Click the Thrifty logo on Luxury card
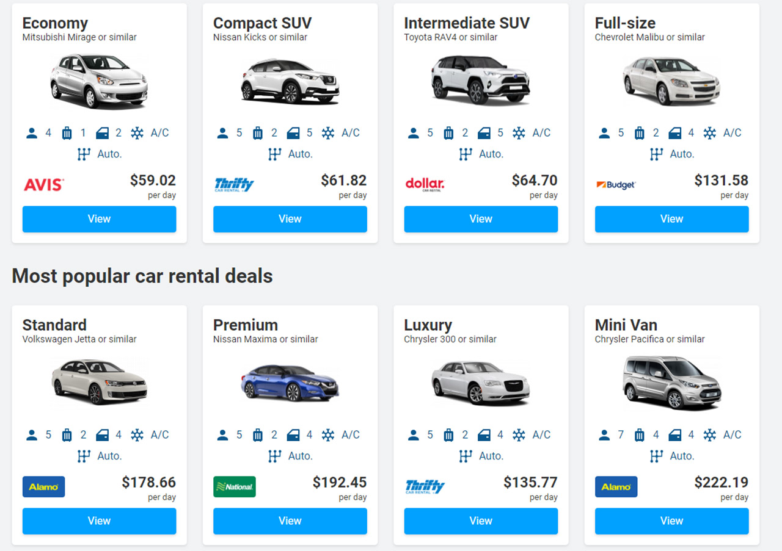The width and height of the screenshot is (782, 551). (425, 487)
